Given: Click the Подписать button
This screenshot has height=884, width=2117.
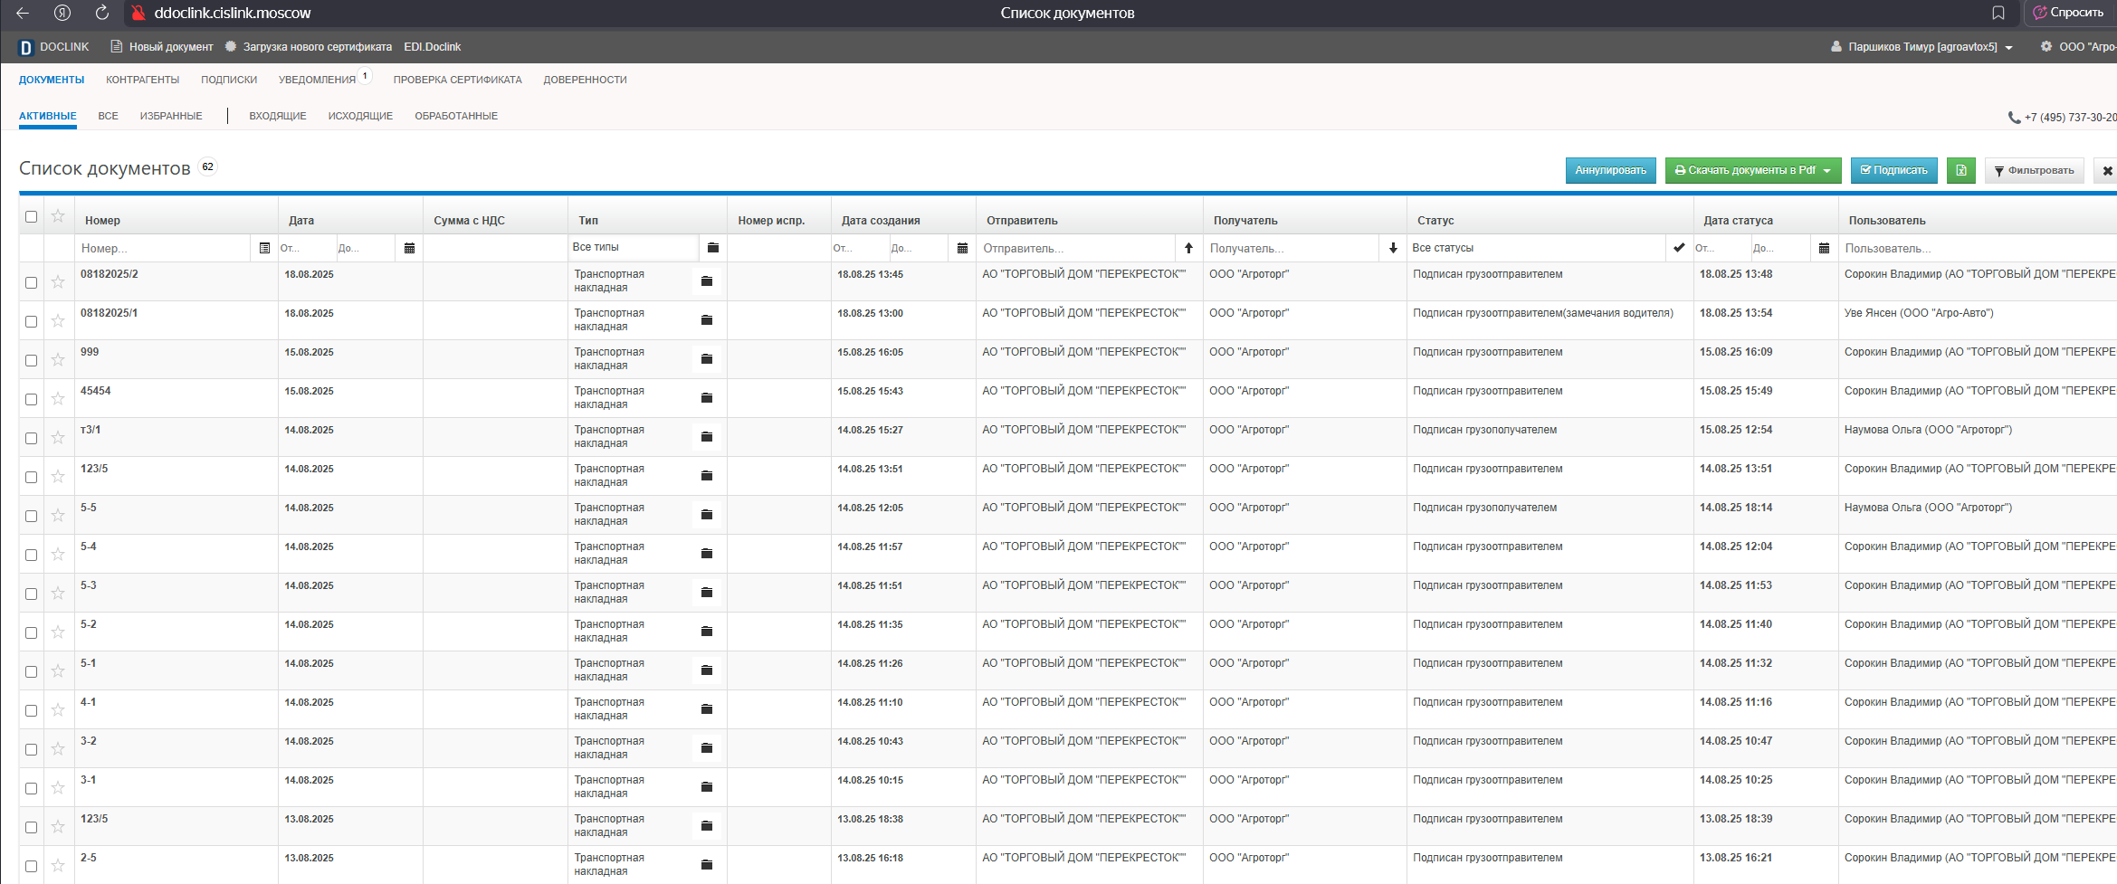Looking at the screenshot, I should [x=1893, y=170].
